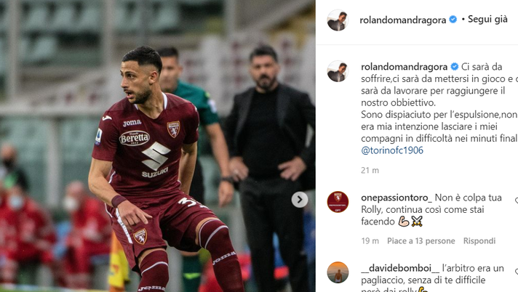The height and width of the screenshot is (292, 518).
Task: Click the 19 m comment timestamp
Action: [x=370, y=241]
